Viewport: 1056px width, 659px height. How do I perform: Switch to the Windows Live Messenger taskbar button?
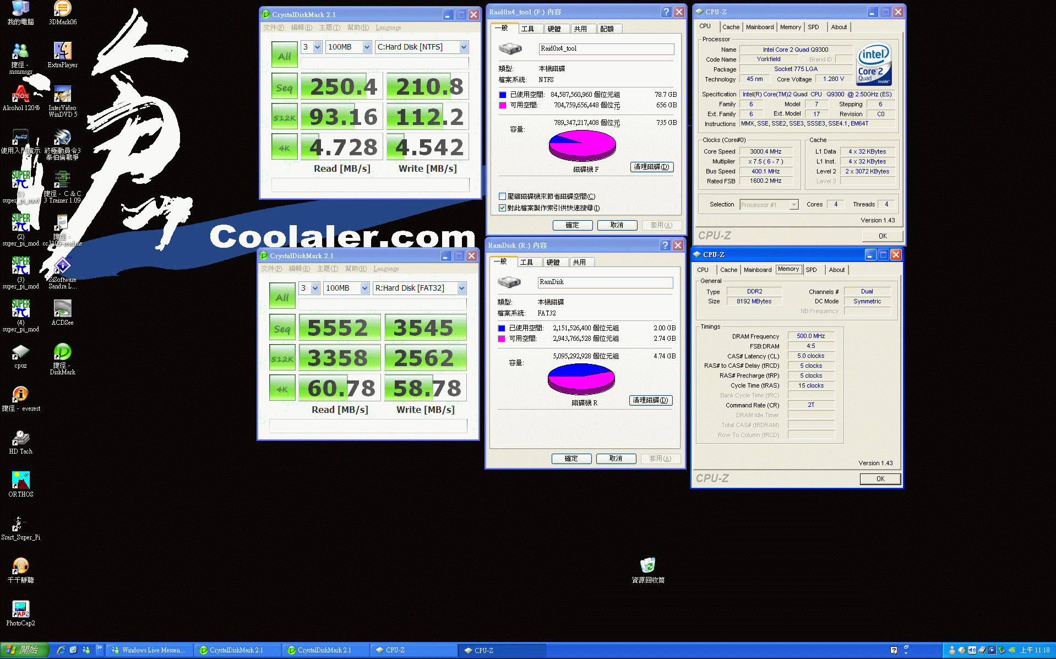(x=149, y=650)
